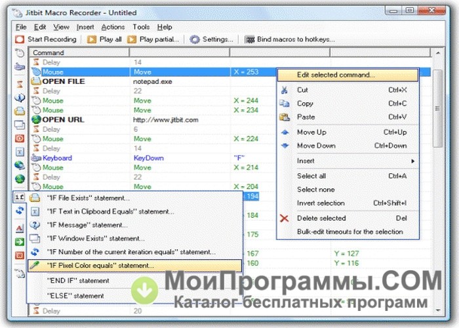Select the Keyboard KeyDown "F" row

(x=230, y=158)
